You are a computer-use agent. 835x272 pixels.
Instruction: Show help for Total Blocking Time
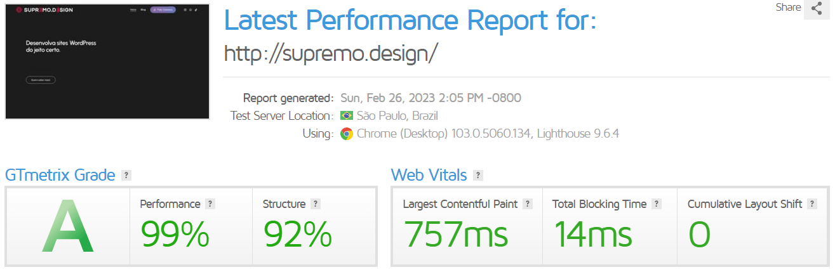(x=657, y=204)
